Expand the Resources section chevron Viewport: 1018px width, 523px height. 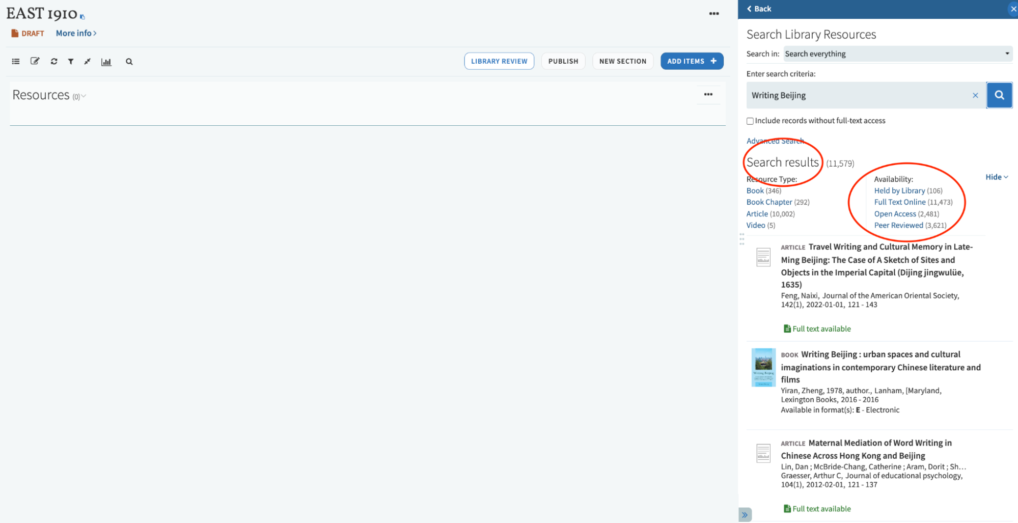point(84,96)
